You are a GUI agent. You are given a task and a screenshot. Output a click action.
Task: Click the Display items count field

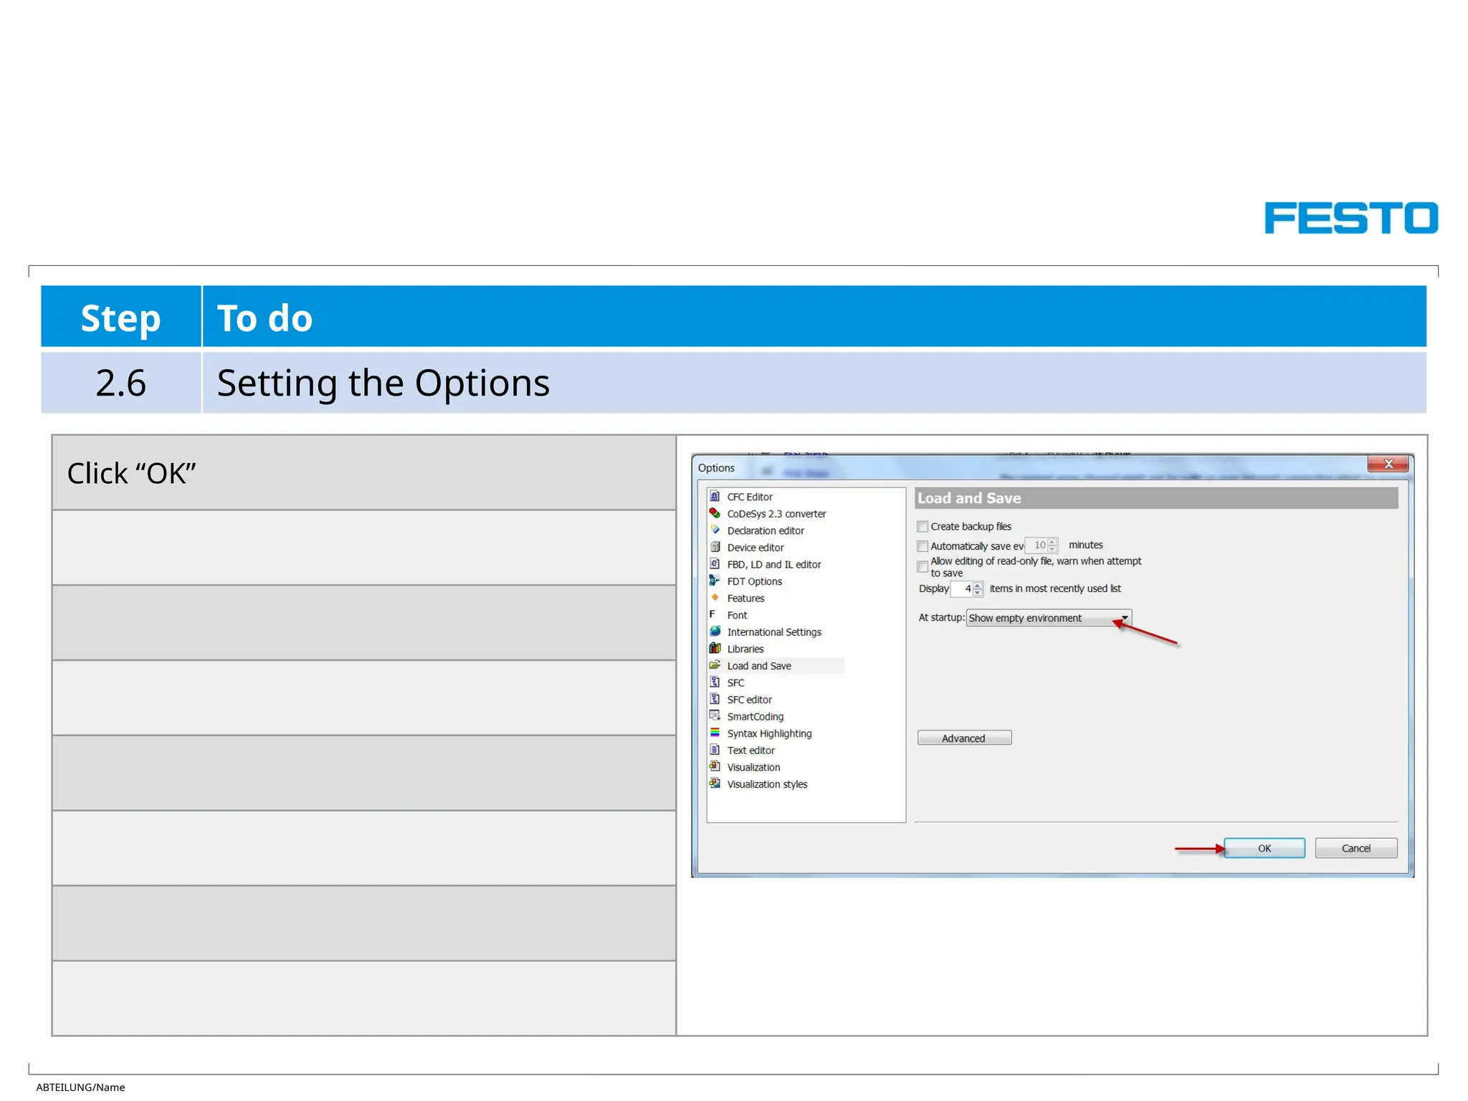(962, 589)
